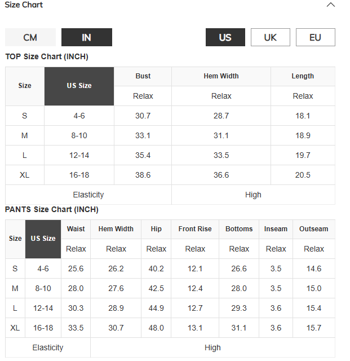
Task: Click the Outseam column header
Action: click(x=313, y=229)
